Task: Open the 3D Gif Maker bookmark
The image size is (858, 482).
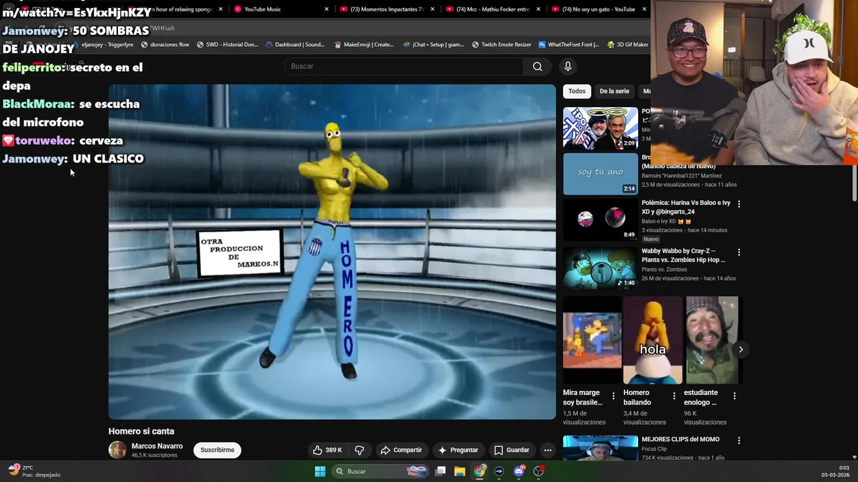Action: coord(628,45)
